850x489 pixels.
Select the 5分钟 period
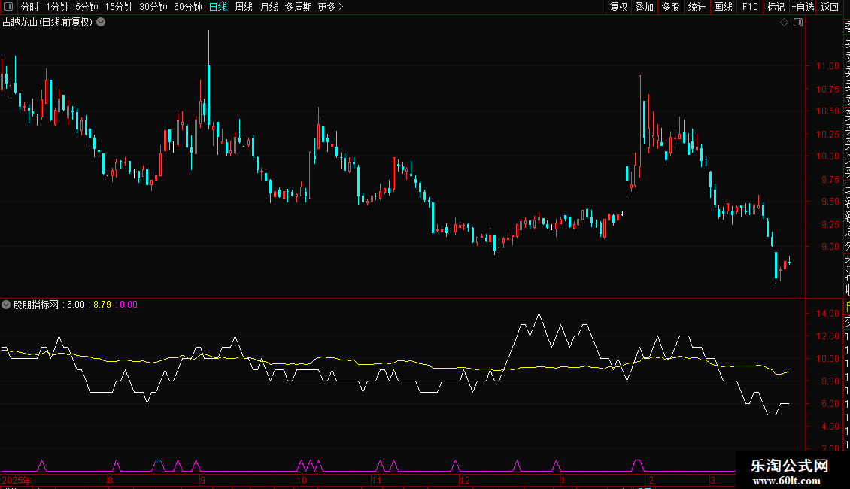(87, 7)
